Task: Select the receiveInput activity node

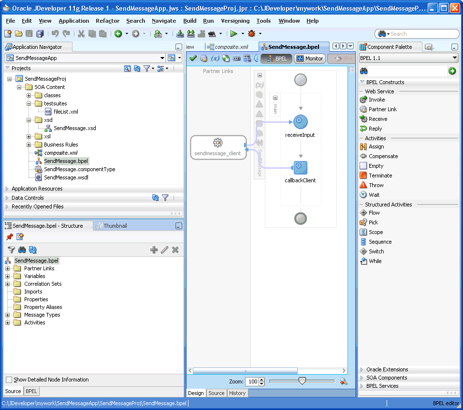Action: pos(301,122)
